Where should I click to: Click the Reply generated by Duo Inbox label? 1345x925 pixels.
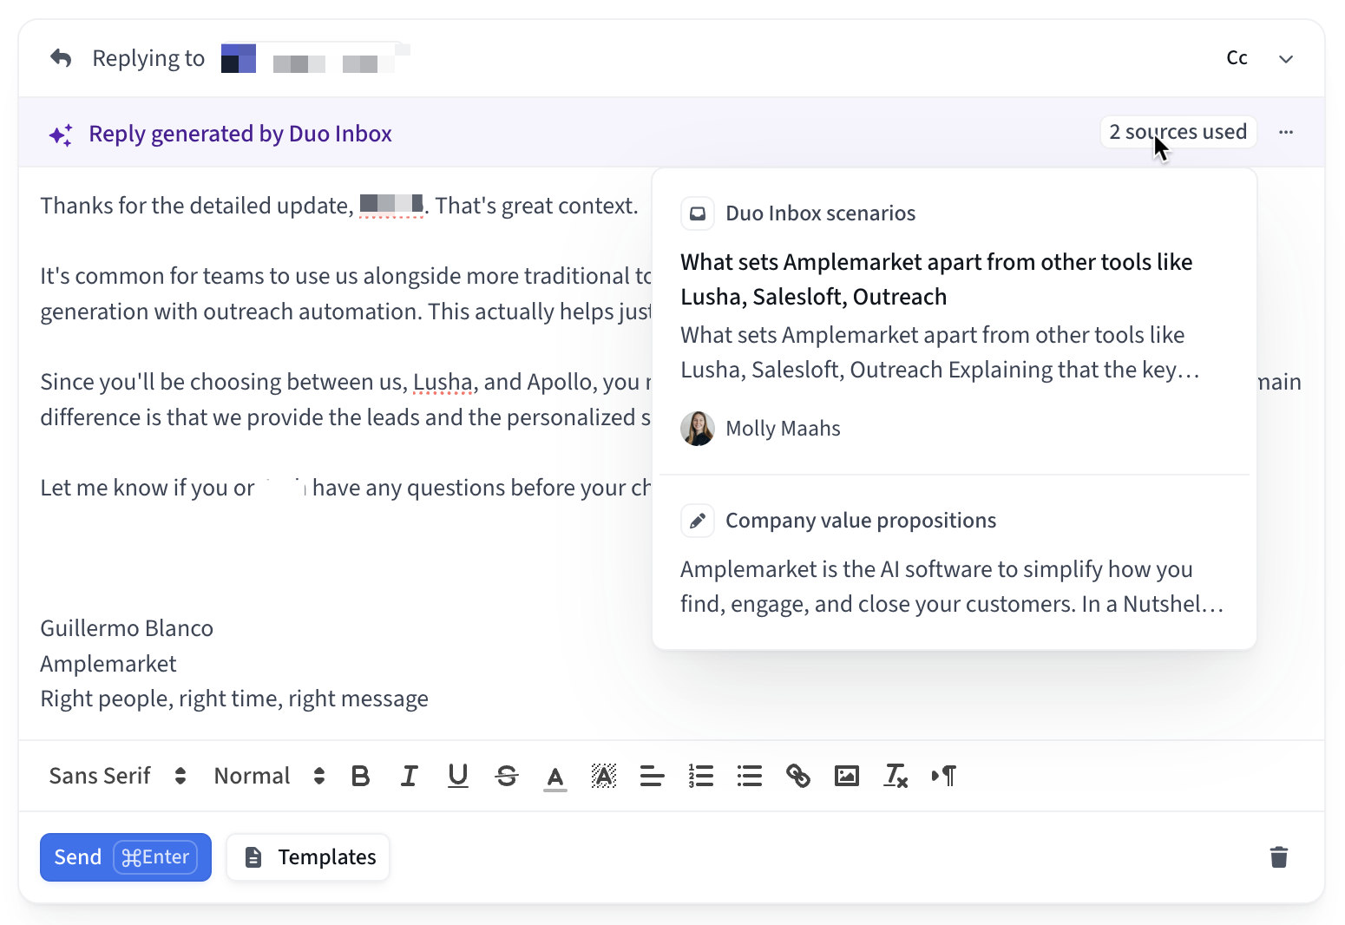[x=240, y=134]
